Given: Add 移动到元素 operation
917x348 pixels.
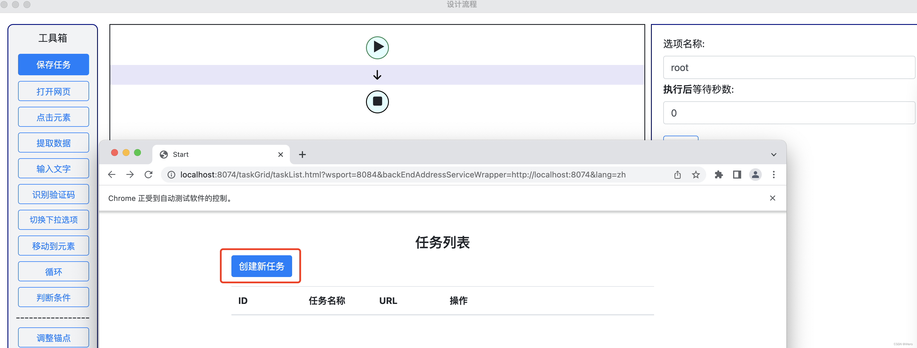Looking at the screenshot, I should pyautogui.click(x=53, y=246).
